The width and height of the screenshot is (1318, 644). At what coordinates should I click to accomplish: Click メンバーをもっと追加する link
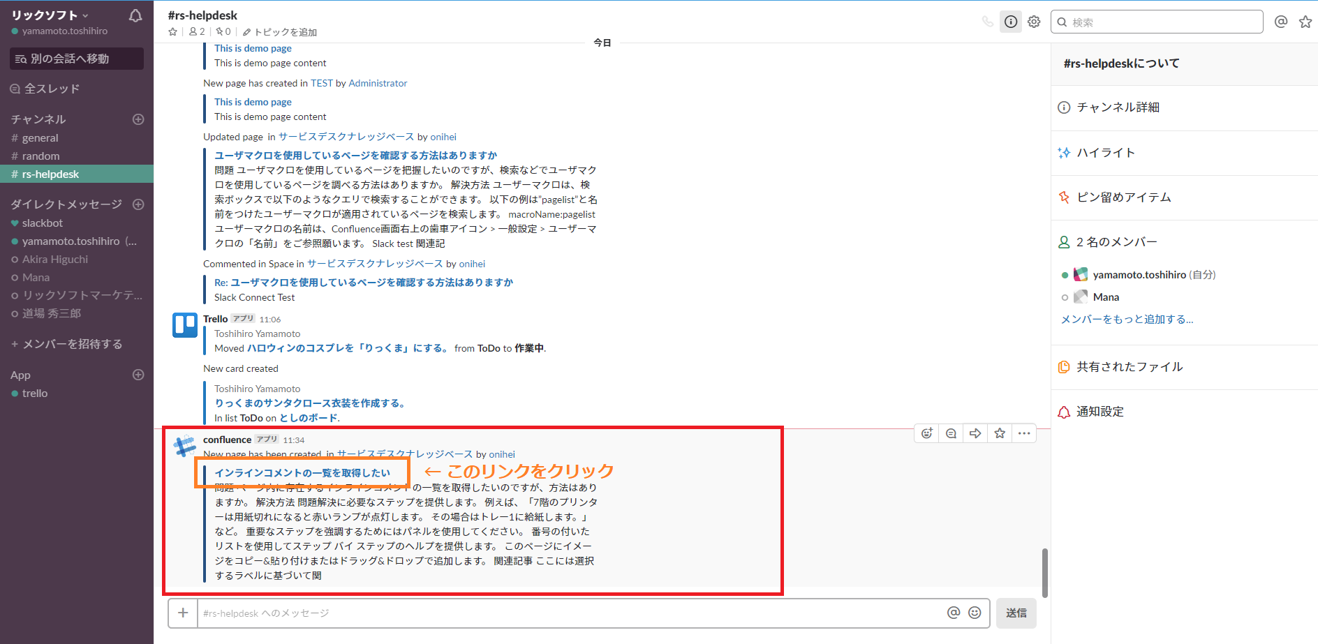pyautogui.click(x=1127, y=320)
